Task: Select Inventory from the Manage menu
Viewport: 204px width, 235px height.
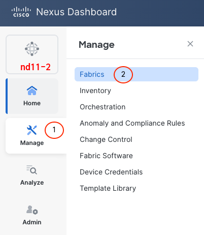Action: point(95,91)
